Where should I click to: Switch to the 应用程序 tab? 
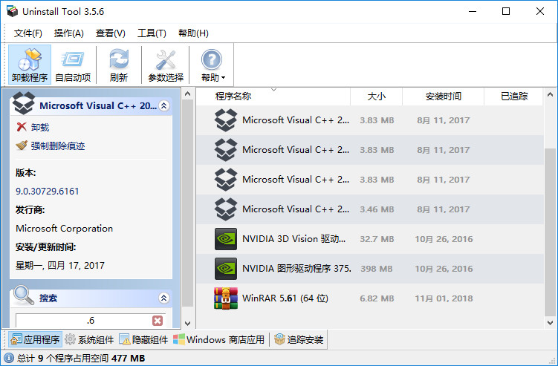click(35, 339)
